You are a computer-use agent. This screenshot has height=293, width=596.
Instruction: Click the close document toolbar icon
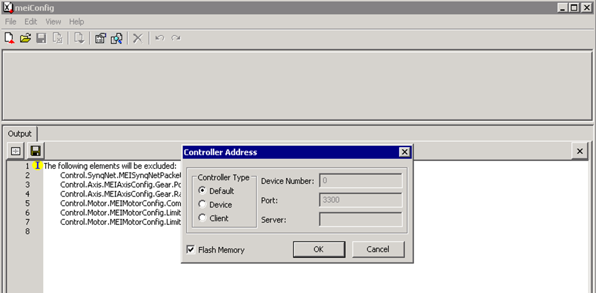pos(57,39)
